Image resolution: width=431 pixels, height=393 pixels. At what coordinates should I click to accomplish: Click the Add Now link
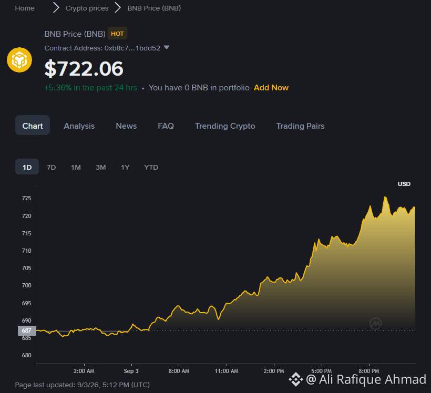(x=271, y=88)
